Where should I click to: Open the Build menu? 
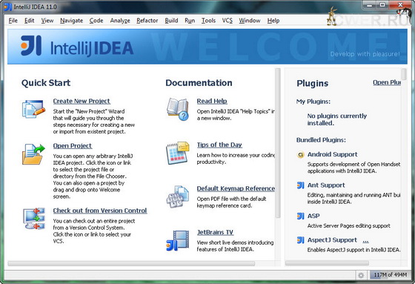(171, 21)
